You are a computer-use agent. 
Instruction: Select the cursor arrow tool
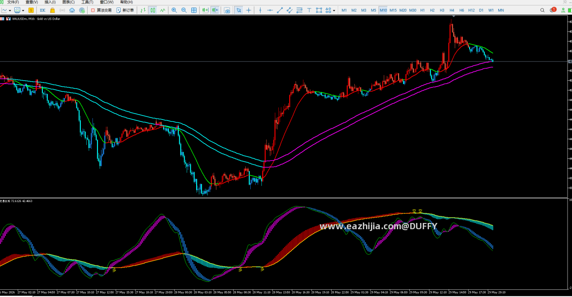click(x=239, y=10)
